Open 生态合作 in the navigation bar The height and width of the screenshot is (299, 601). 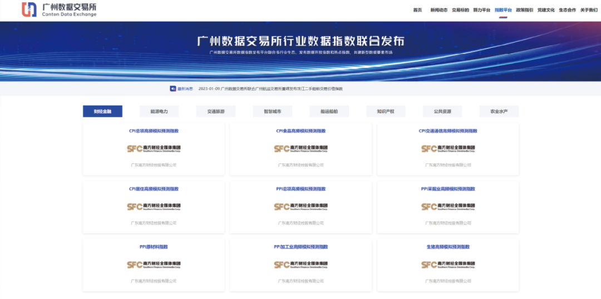pyautogui.click(x=567, y=11)
